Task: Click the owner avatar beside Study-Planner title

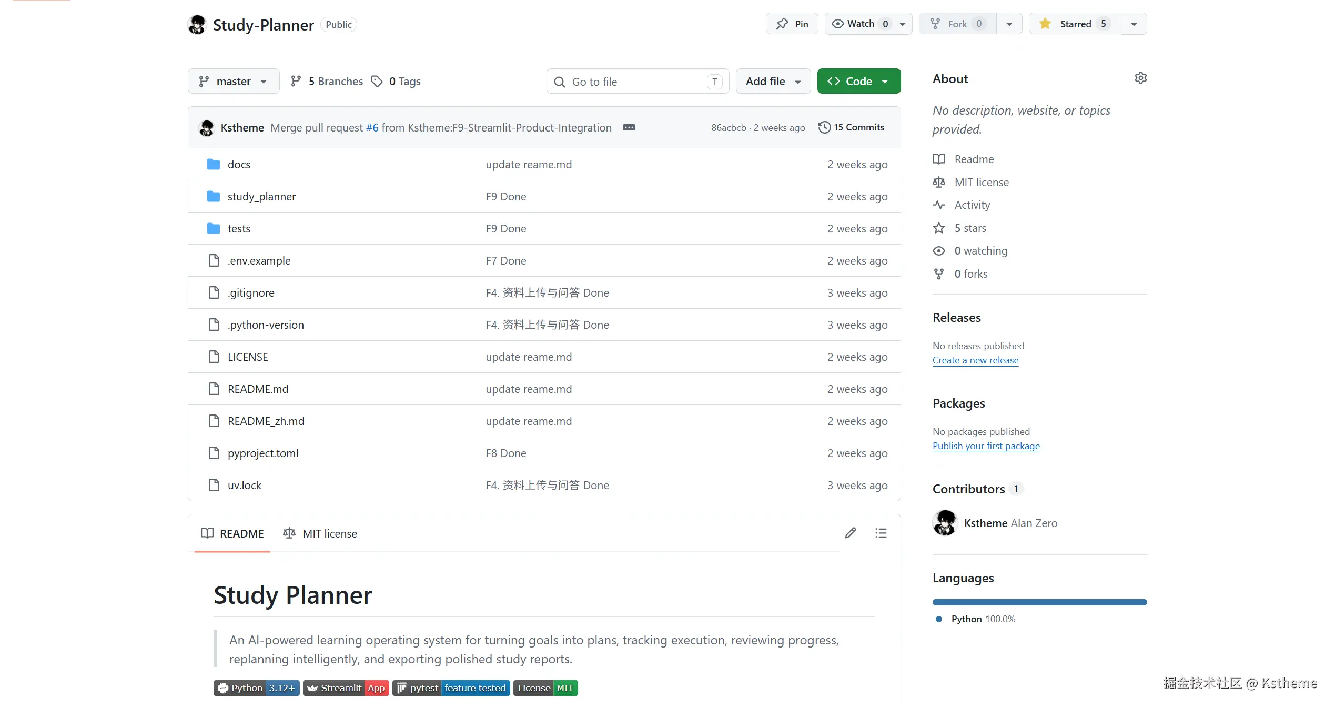Action: [197, 25]
